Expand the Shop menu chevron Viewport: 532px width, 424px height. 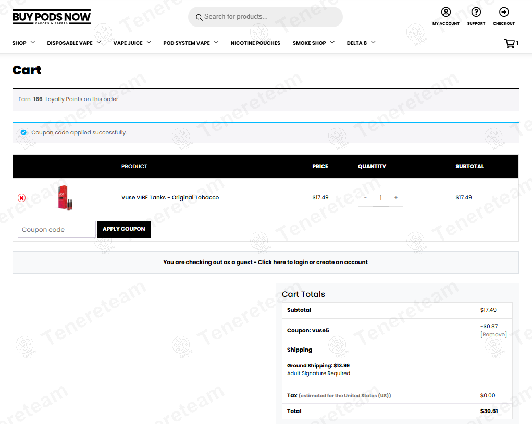click(33, 42)
